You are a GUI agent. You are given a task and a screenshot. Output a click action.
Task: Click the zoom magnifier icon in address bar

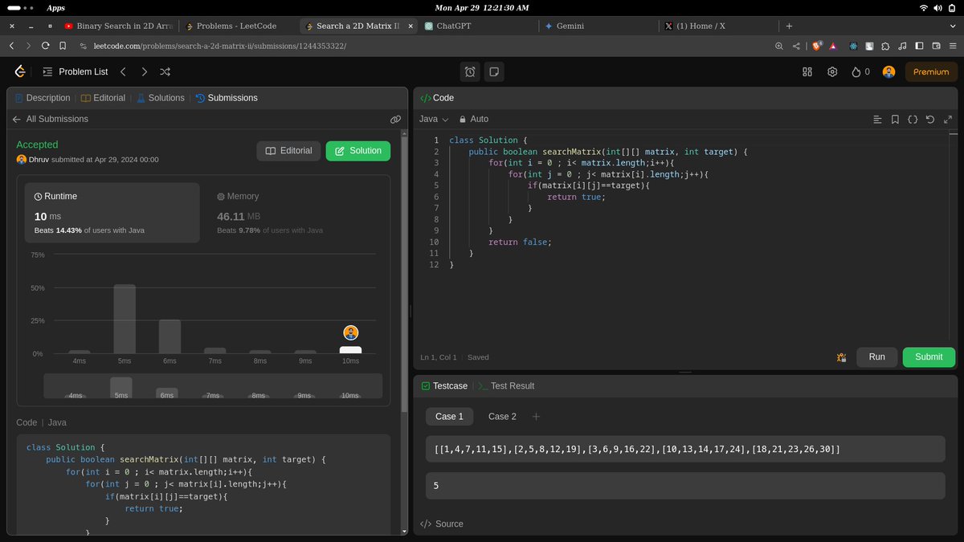(x=778, y=47)
